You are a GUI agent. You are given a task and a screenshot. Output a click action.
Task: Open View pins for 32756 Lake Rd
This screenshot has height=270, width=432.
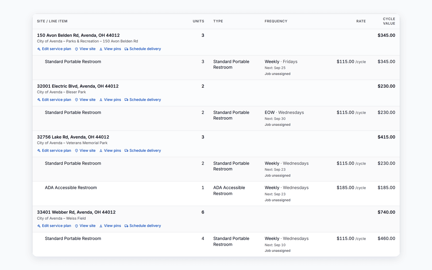click(x=110, y=150)
